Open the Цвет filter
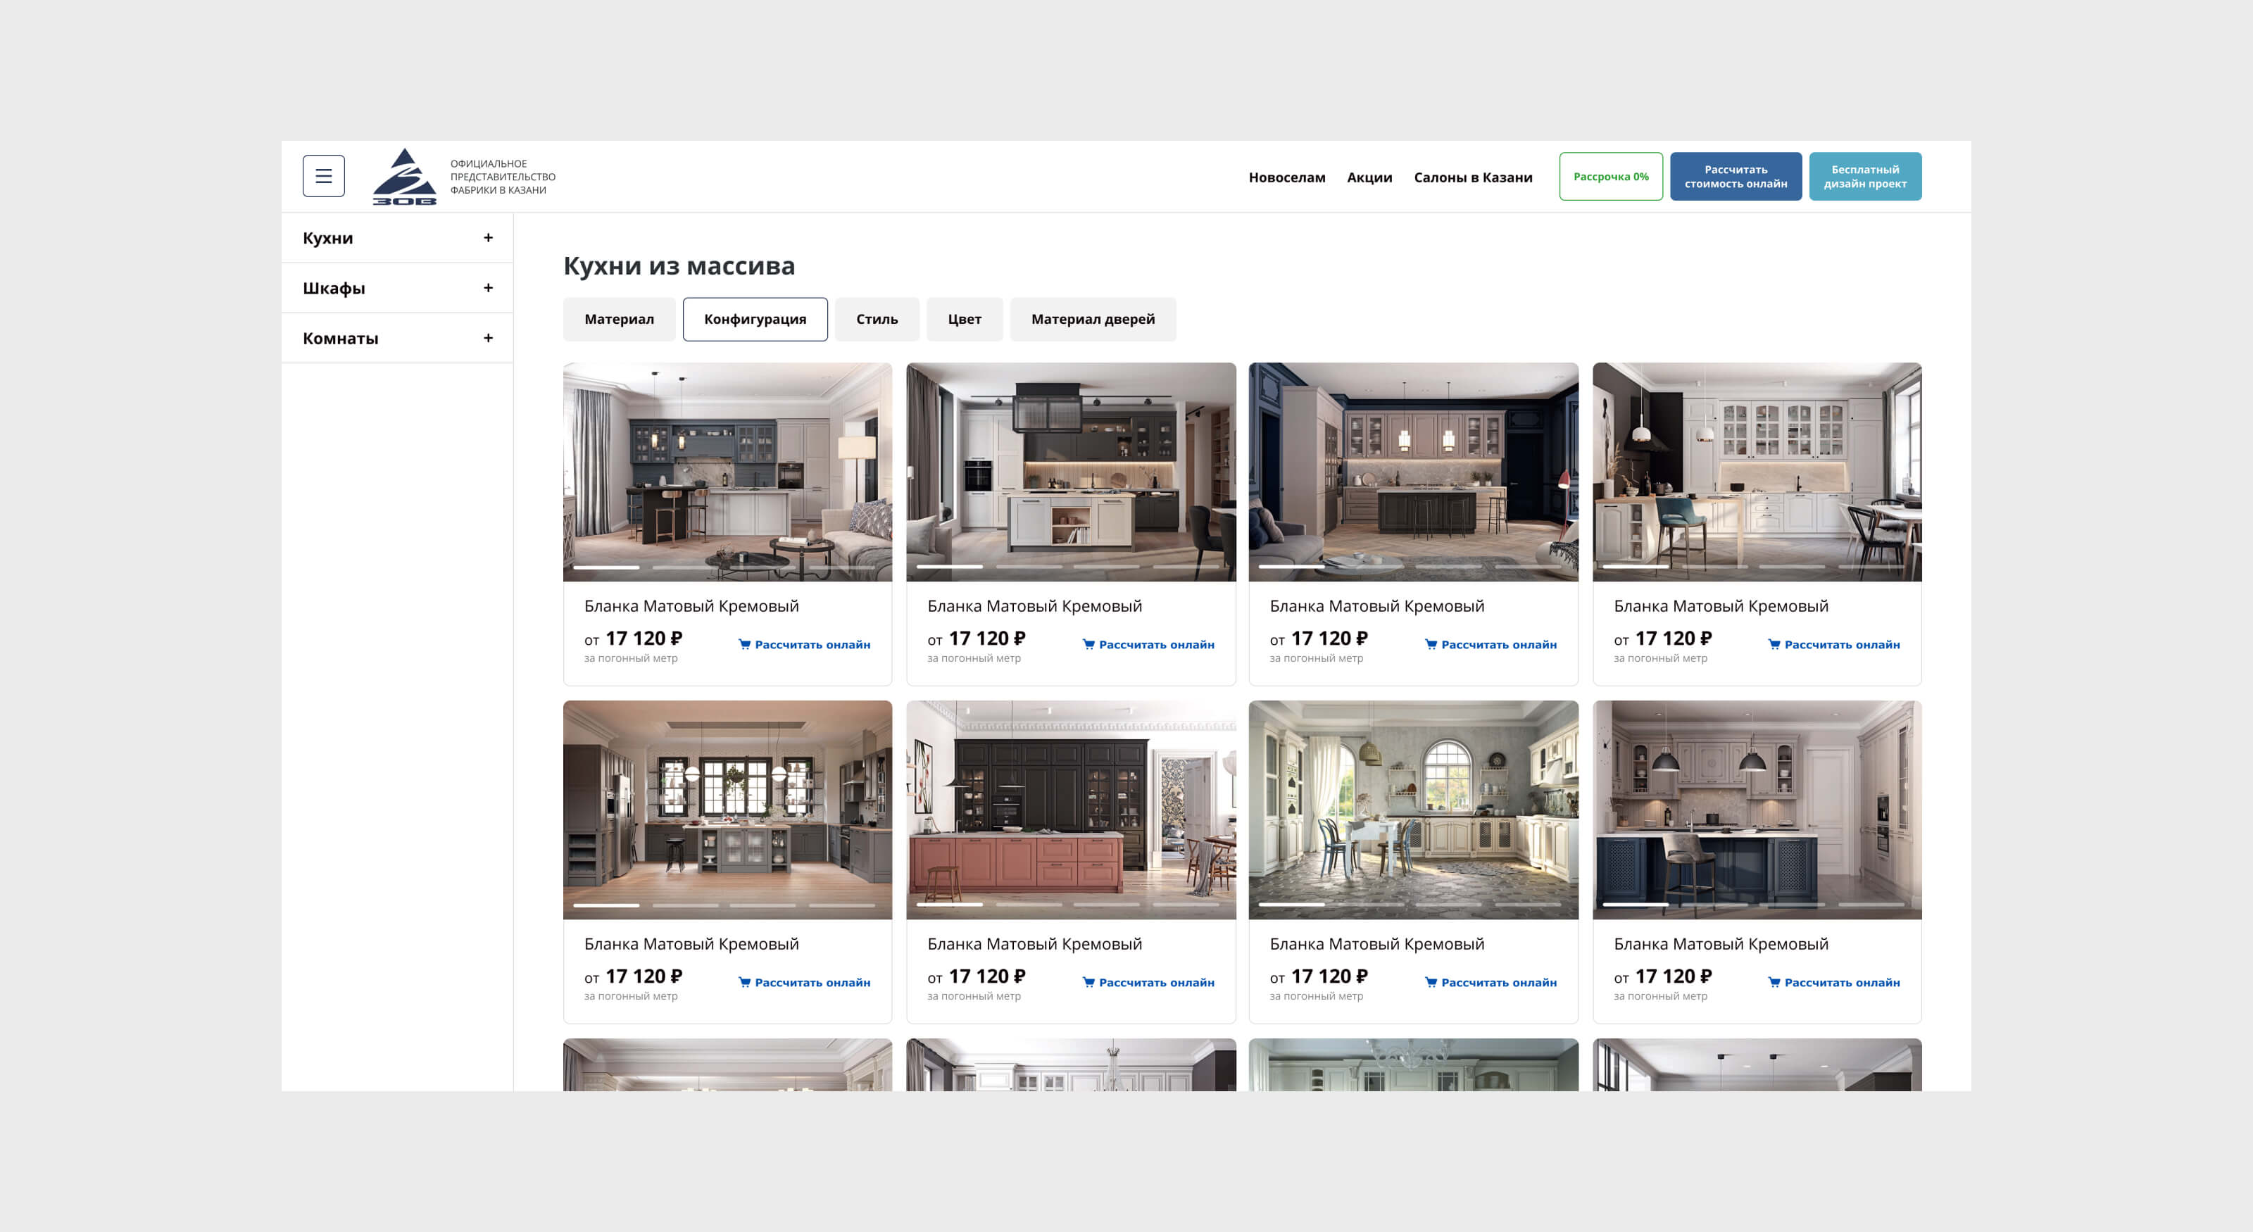 (965, 319)
